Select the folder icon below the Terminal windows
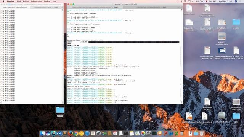The height and width of the screenshot is (137, 244). tap(60, 110)
